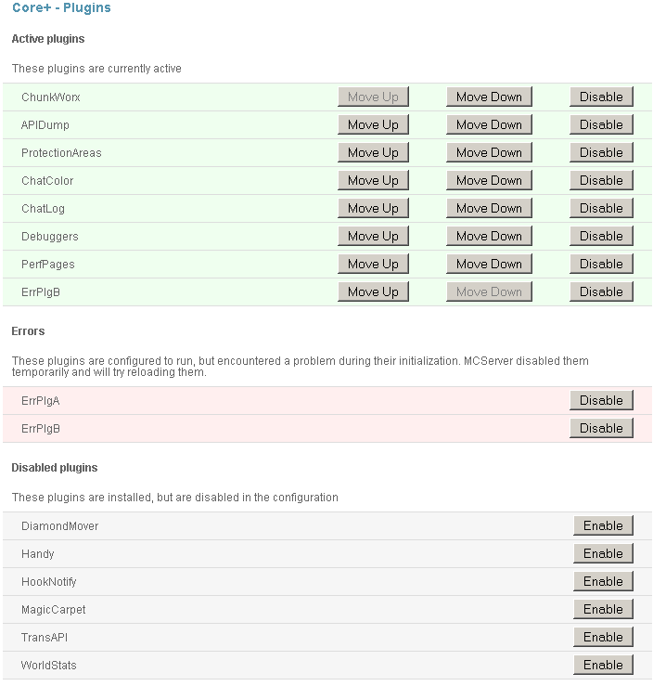
Task: Enable the MagicCarpet plugin
Action: (603, 609)
